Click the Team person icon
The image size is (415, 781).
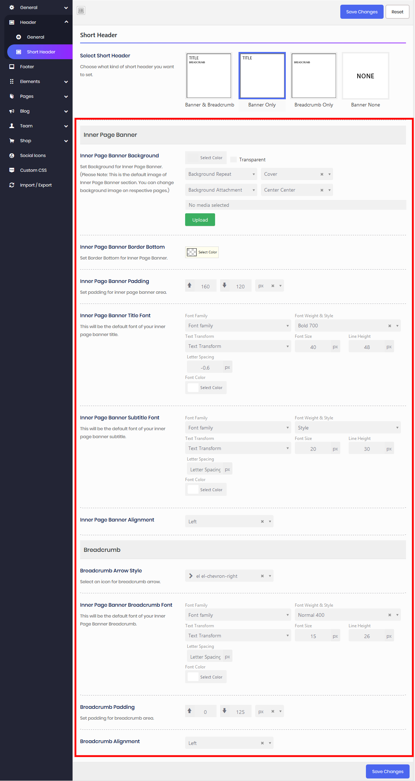12,126
